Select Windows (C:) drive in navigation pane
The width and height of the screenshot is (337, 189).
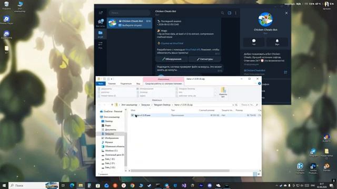point(110,151)
